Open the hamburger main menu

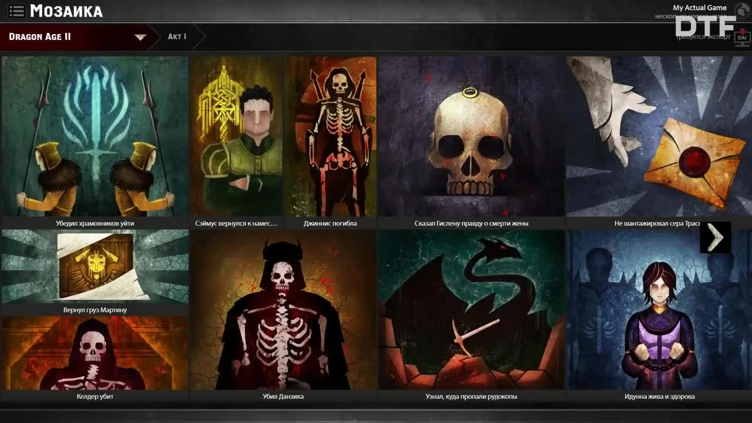coord(16,11)
